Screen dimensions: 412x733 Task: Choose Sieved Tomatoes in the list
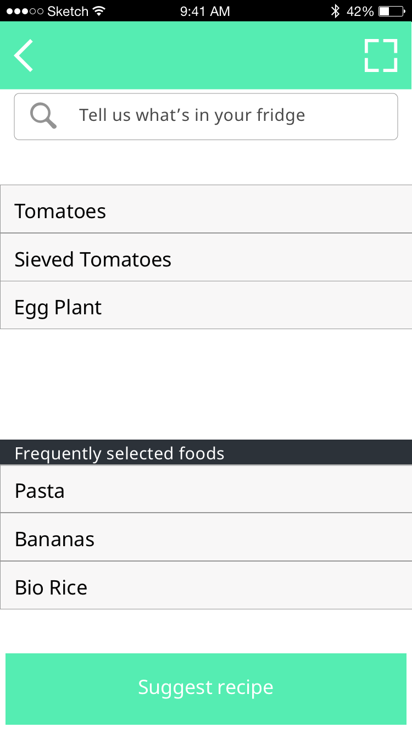point(206,257)
